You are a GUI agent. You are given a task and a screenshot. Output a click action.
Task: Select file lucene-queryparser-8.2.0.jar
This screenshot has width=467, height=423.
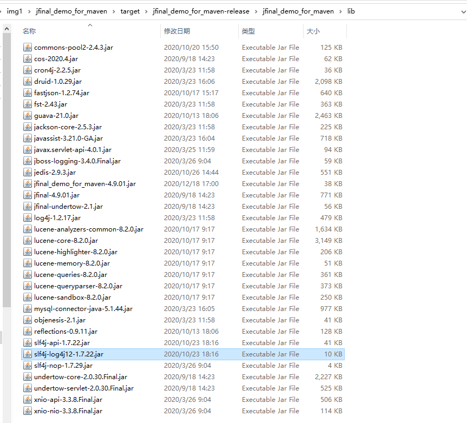click(x=183, y=286)
